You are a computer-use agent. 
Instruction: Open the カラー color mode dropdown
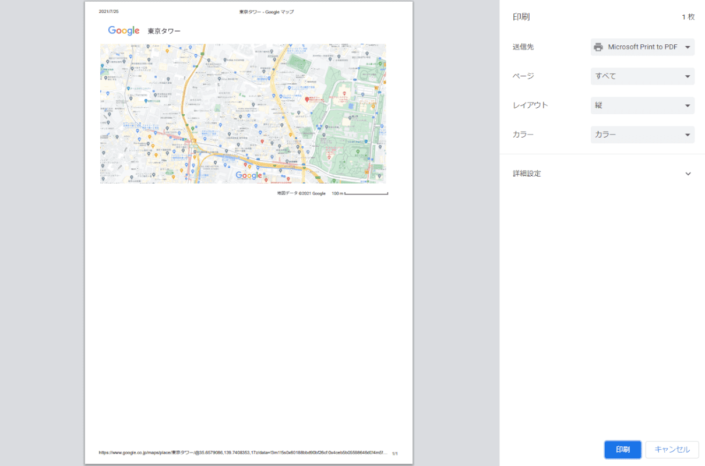tap(643, 135)
